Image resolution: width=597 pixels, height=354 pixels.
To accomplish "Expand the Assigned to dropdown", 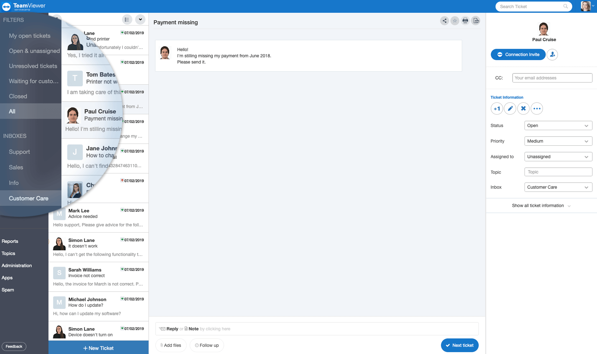I will (585, 157).
